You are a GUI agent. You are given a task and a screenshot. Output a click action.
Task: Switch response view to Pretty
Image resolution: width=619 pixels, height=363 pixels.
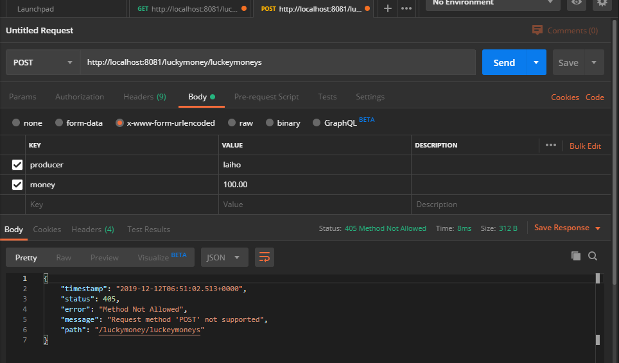click(26, 257)
